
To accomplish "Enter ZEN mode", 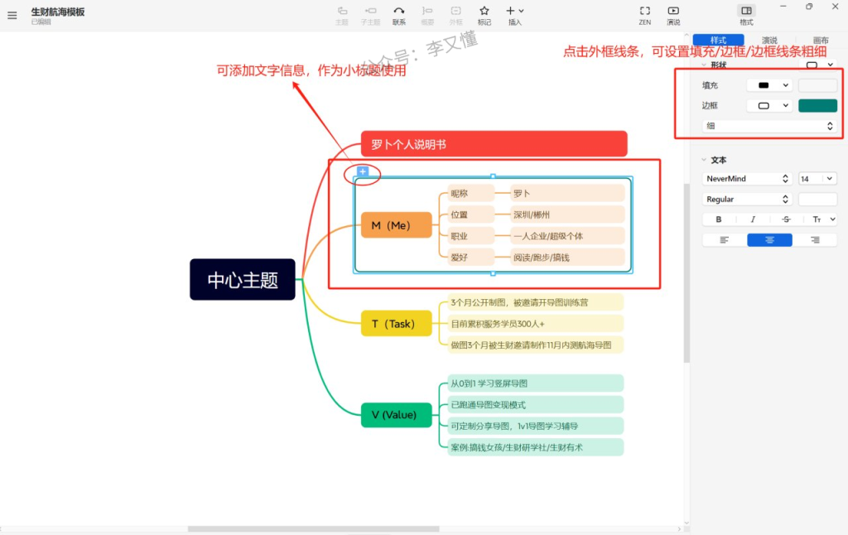I will point(644,15).
